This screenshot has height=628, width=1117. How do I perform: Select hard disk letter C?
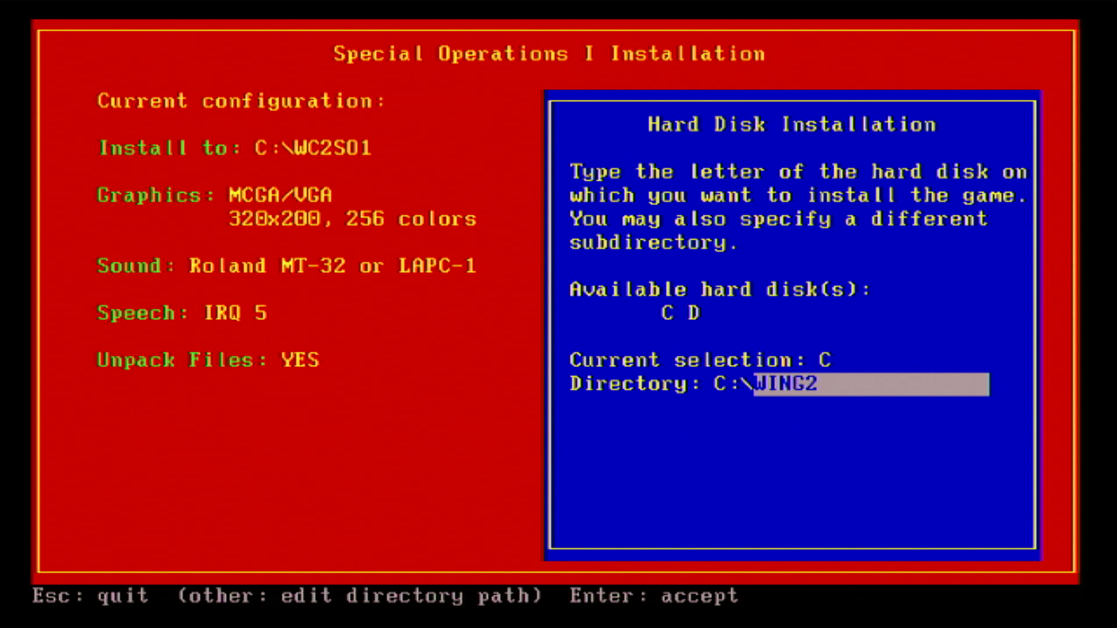tap(667, 313)
